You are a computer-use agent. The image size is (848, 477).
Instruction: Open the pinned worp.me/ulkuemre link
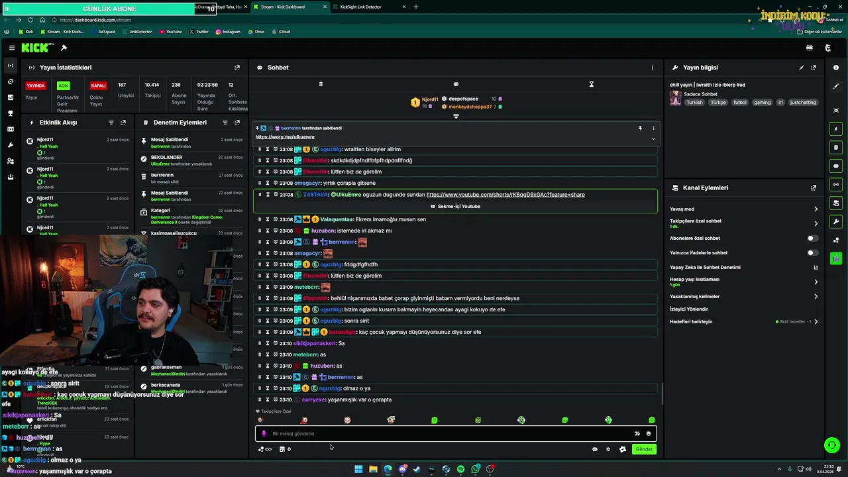[x=285, y=137]
